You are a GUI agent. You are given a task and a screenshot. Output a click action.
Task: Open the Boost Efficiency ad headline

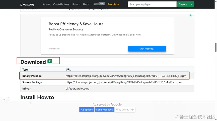(x=76, y=24)
